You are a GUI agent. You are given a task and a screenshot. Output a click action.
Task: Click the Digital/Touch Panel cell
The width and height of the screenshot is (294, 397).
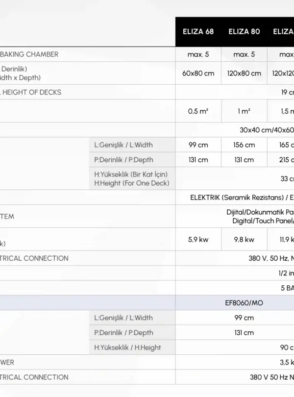tap(263, 221)
